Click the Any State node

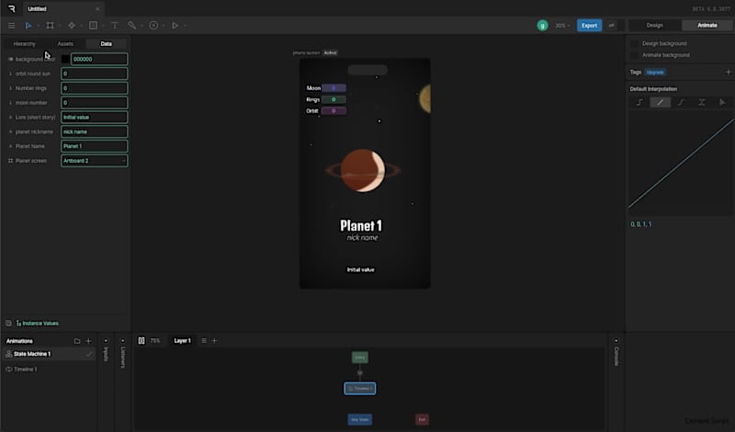coord(360,419)
